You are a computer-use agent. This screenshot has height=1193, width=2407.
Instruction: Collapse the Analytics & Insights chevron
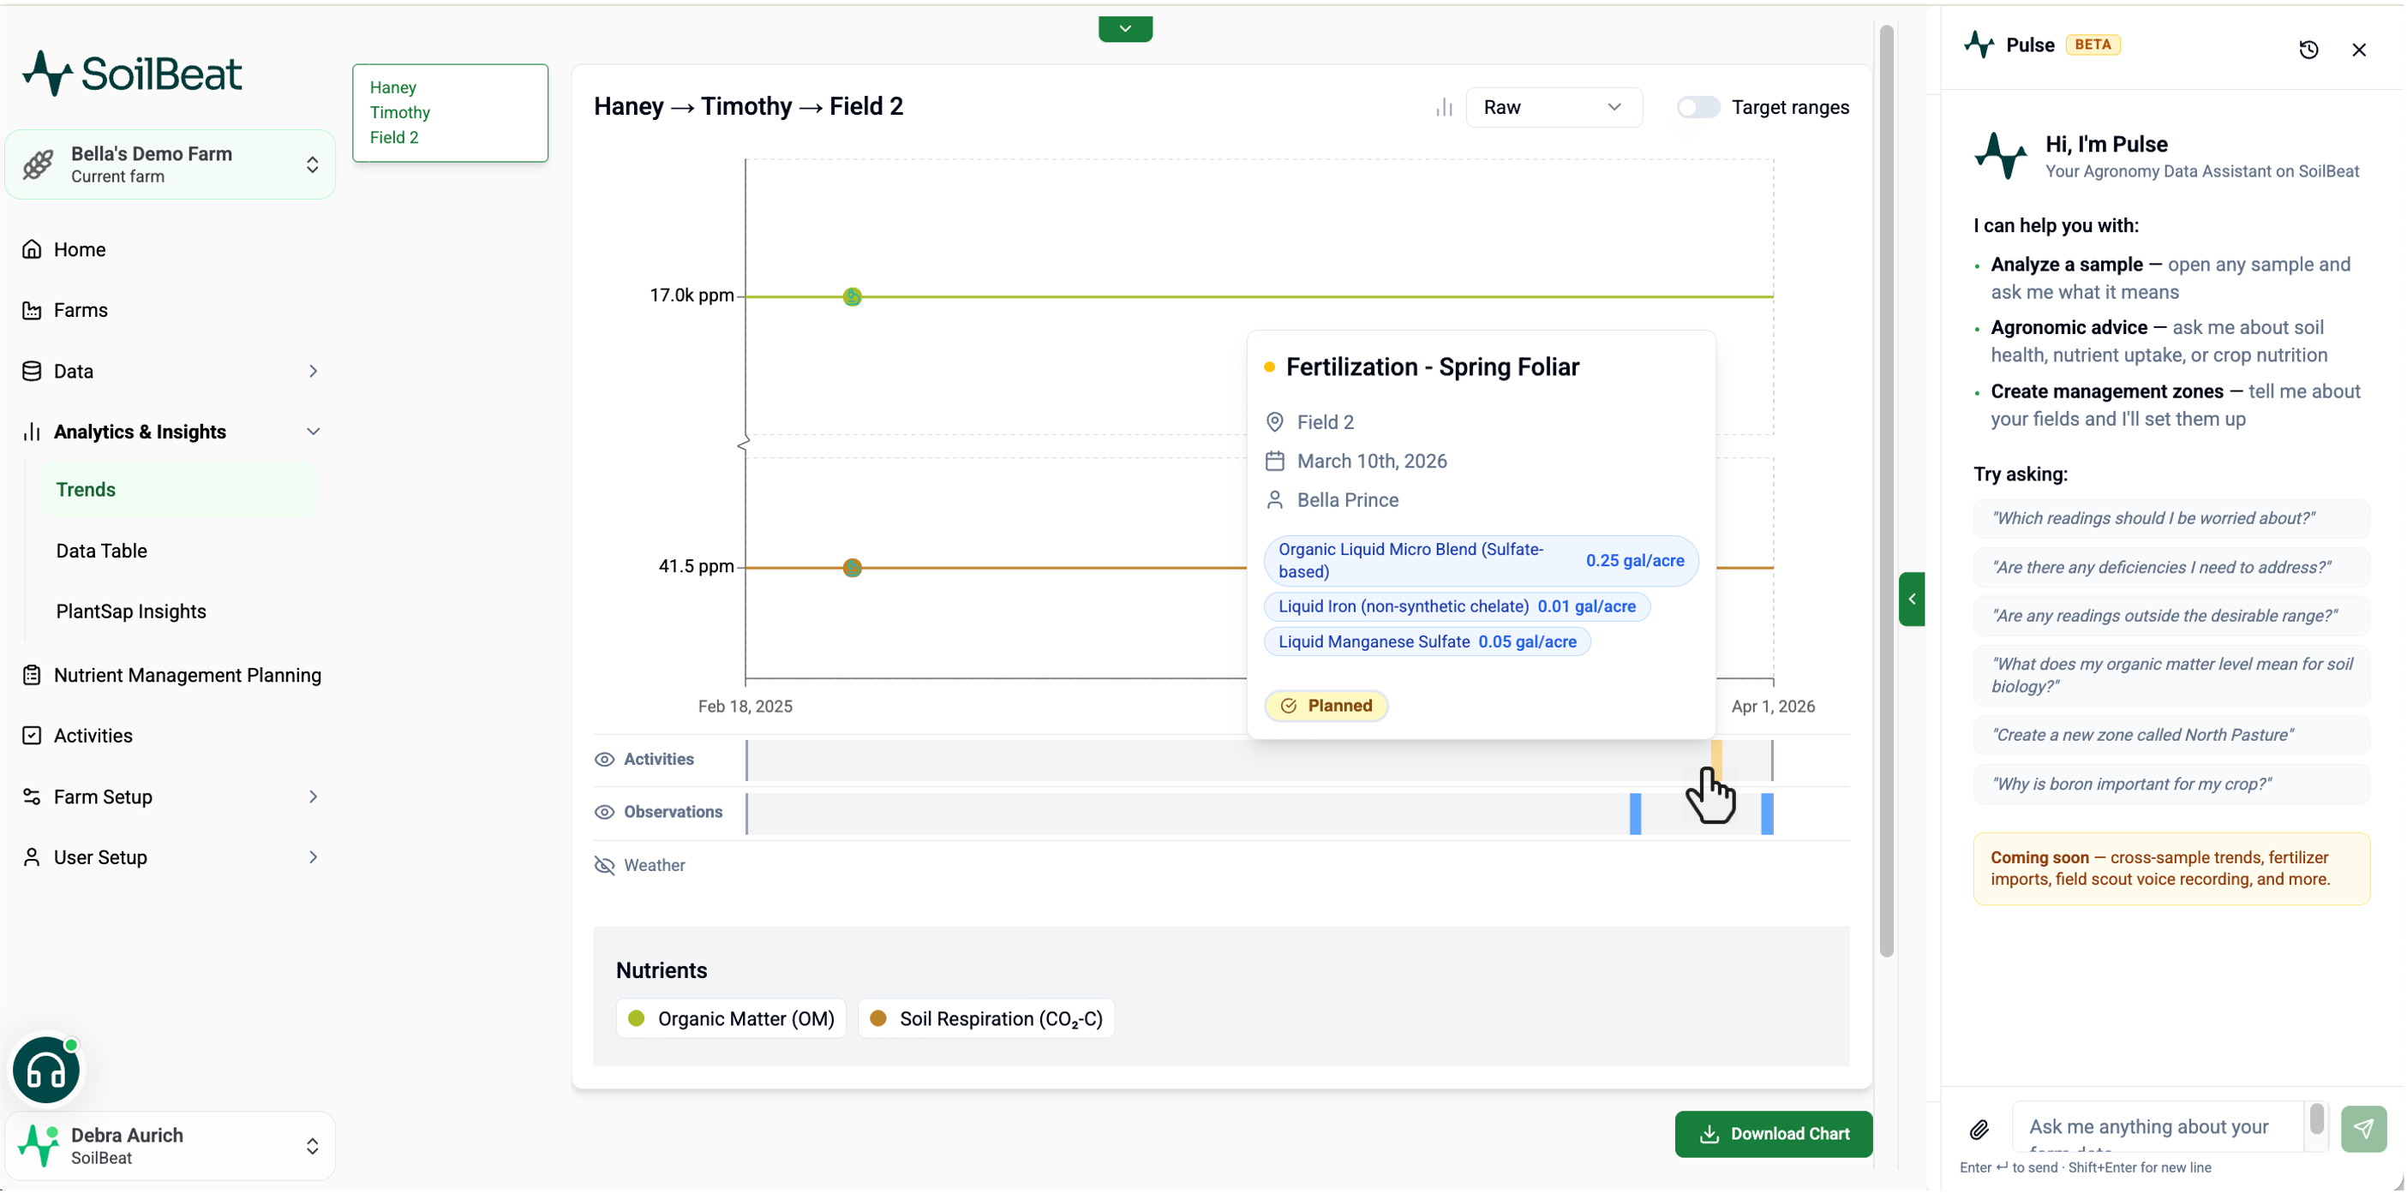coord(313,432)
